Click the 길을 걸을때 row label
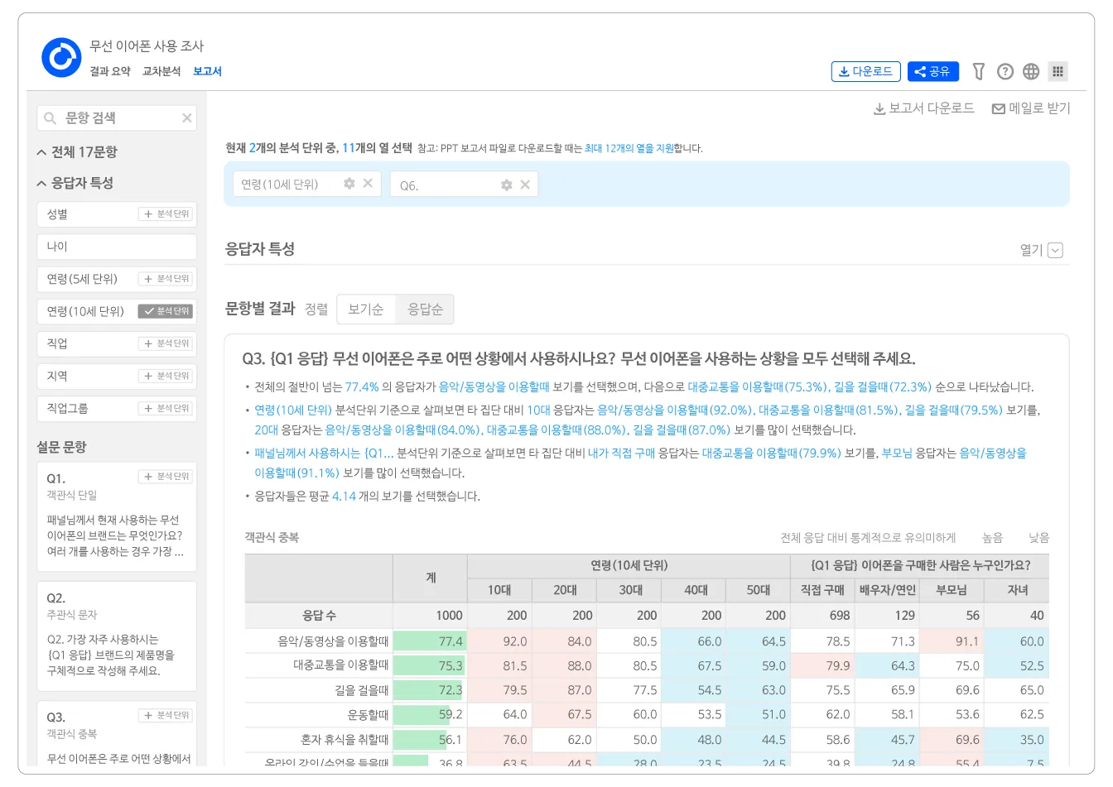Screen dimensions: 1113x787 (362, 690)
